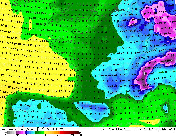Select the magenta segment of the color legend
Image resolution: width=176 pixels, height=136 pixels.
[x=22, y=132]
